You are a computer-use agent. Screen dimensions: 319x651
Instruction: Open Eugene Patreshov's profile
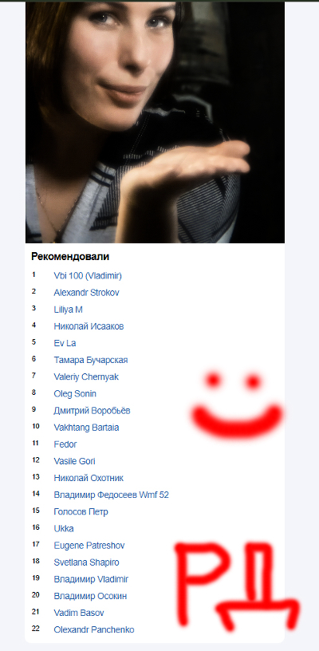click(x=89, y=546)
